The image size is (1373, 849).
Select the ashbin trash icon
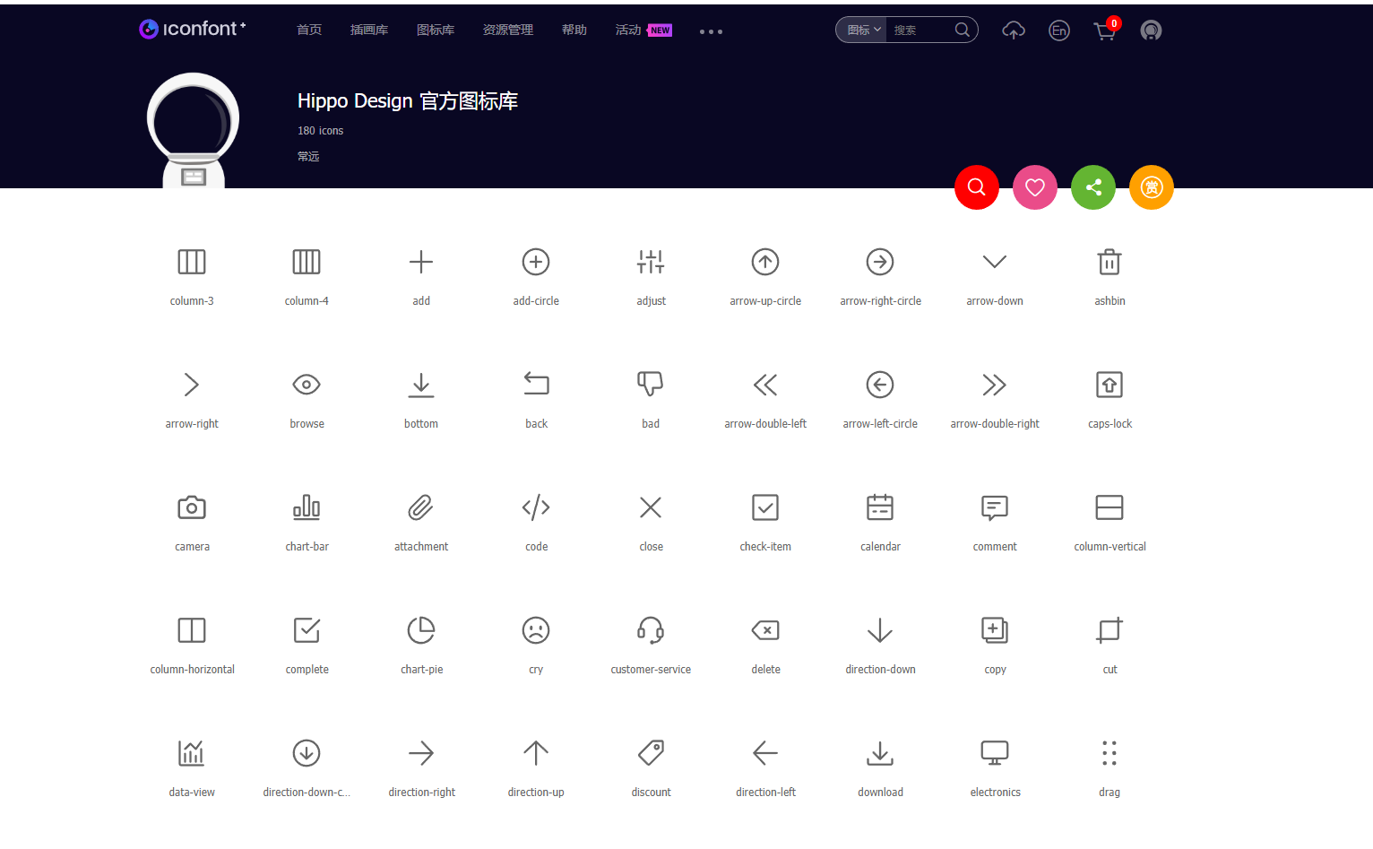click(x=1110, y=262)
